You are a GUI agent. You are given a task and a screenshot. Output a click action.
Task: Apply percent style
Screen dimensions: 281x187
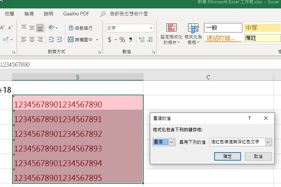coord(122,40)
